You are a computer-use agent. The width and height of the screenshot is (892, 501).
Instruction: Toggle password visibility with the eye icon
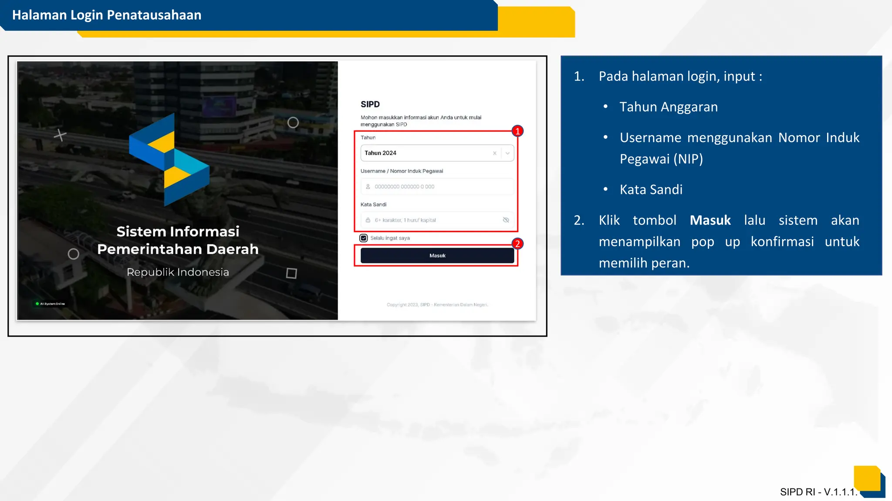click(x=506, y=220)
